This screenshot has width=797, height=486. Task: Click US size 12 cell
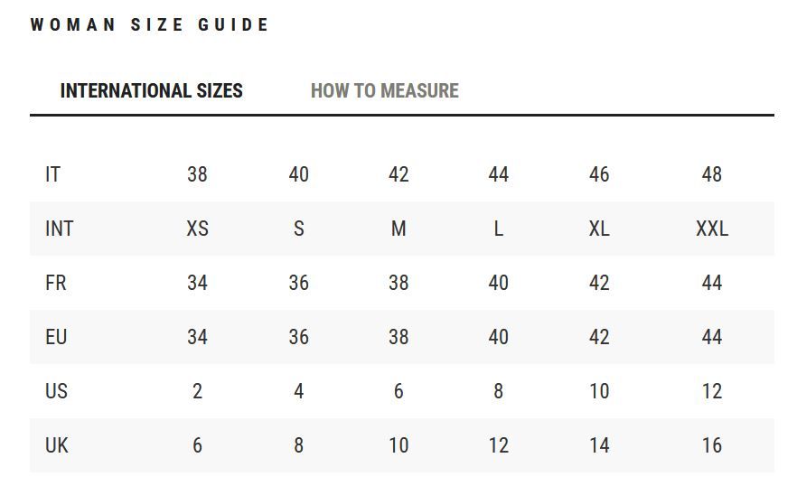tap(711, 391)
